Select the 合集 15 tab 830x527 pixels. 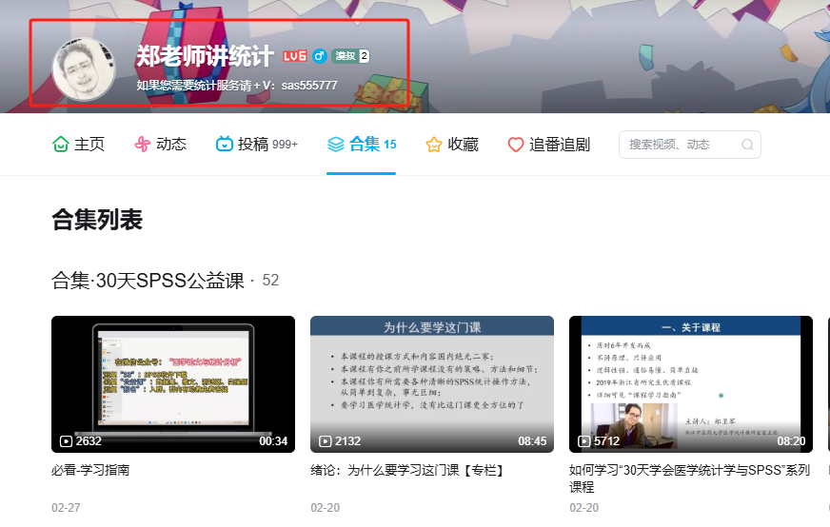click(362, 144)
